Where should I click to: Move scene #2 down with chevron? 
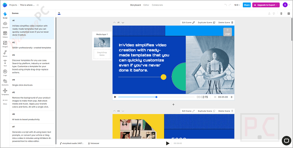coord(123,111)
